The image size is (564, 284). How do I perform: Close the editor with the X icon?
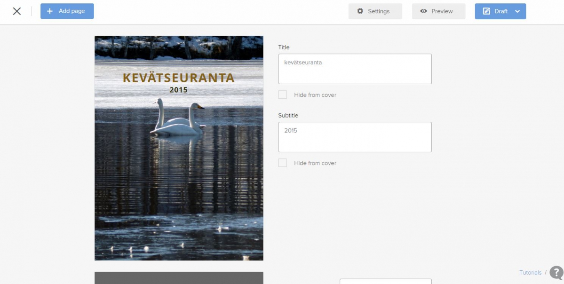click(x=17, y=11)
